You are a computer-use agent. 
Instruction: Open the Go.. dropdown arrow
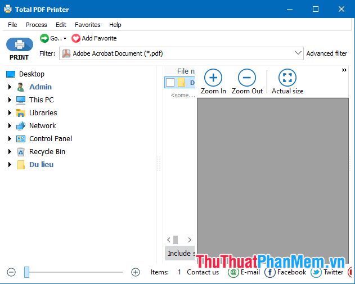tap(65, 38)
